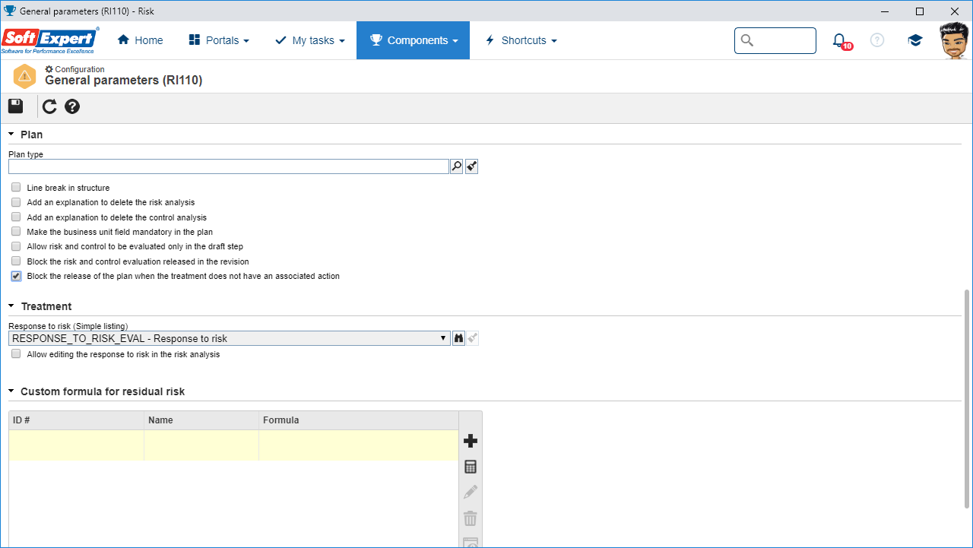Click the SoftExpert logo
973x548 pixels.
49,40
